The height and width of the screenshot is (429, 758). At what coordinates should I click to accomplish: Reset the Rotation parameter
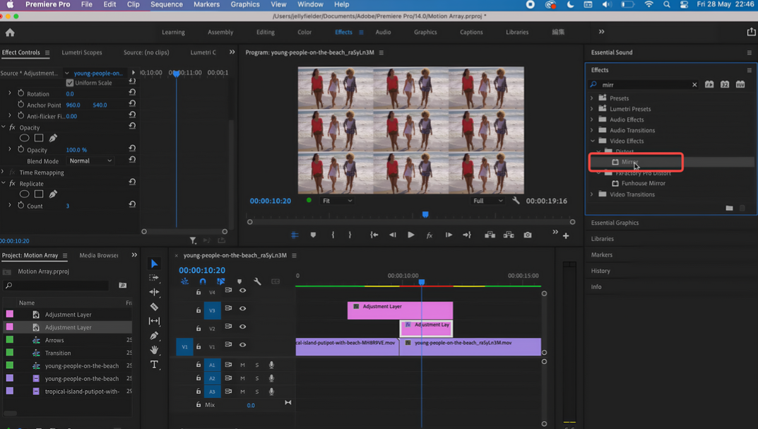tap(132, 93)
